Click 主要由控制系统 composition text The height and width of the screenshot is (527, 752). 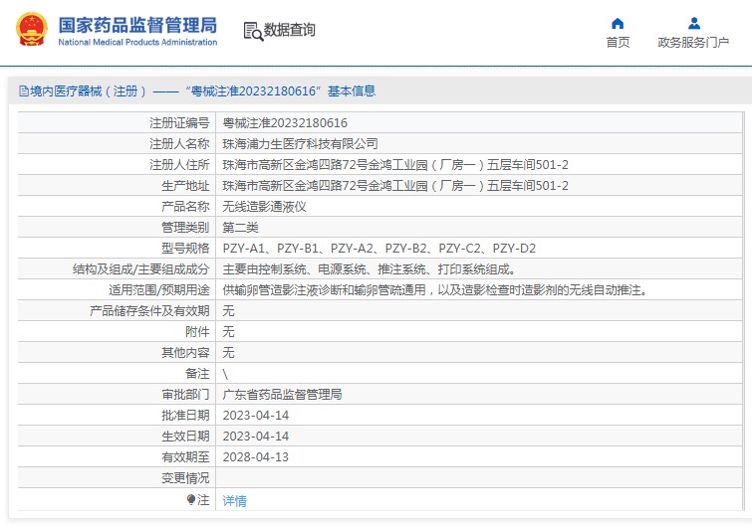click(369, 269)
